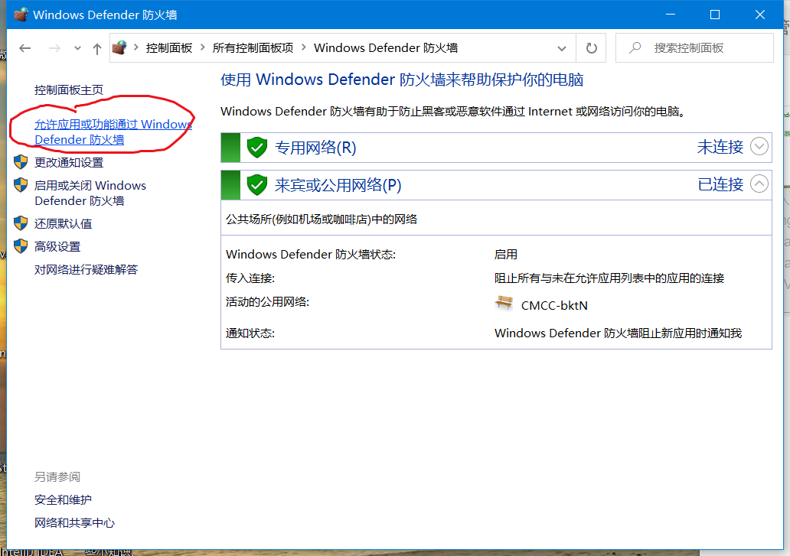This screenshot has height=556, width=790.
Task: Refresh the control panel page
Action: [591, 48]
